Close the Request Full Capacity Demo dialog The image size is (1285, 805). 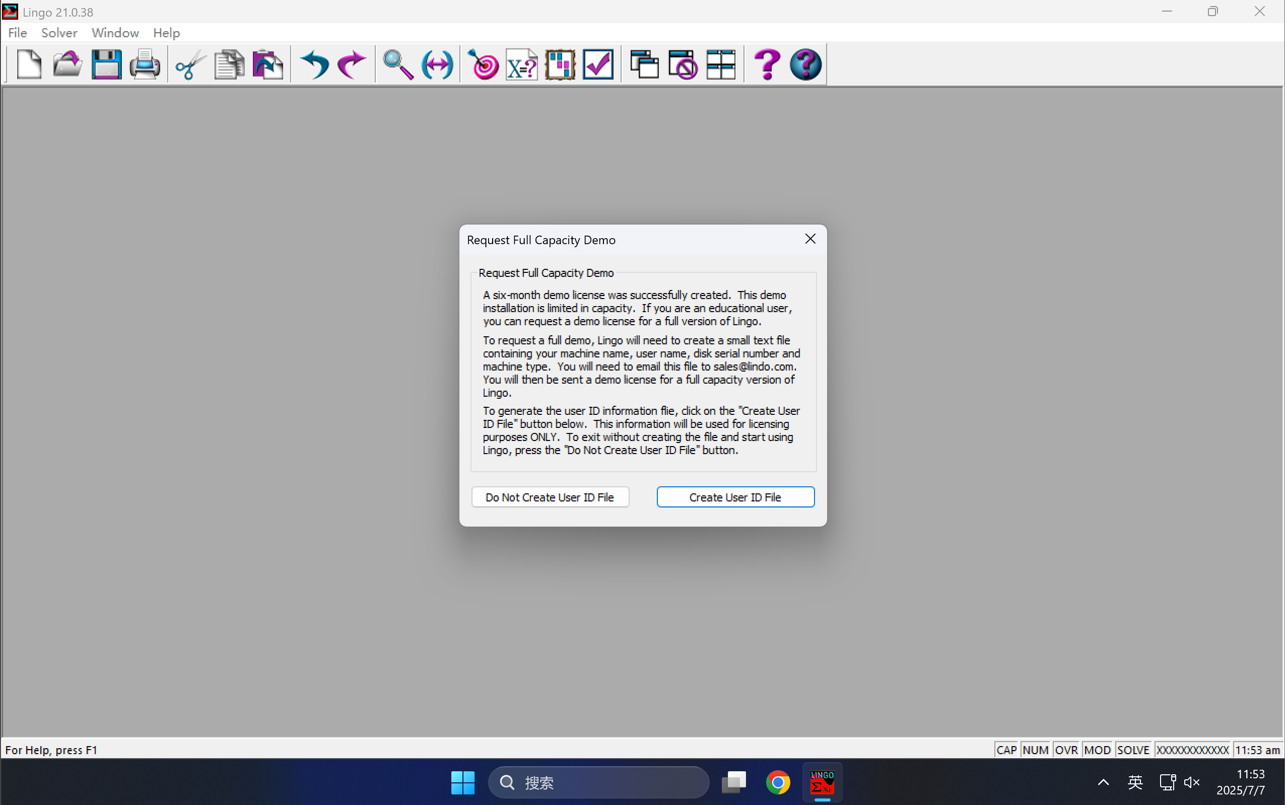click(x=810, y=239)
